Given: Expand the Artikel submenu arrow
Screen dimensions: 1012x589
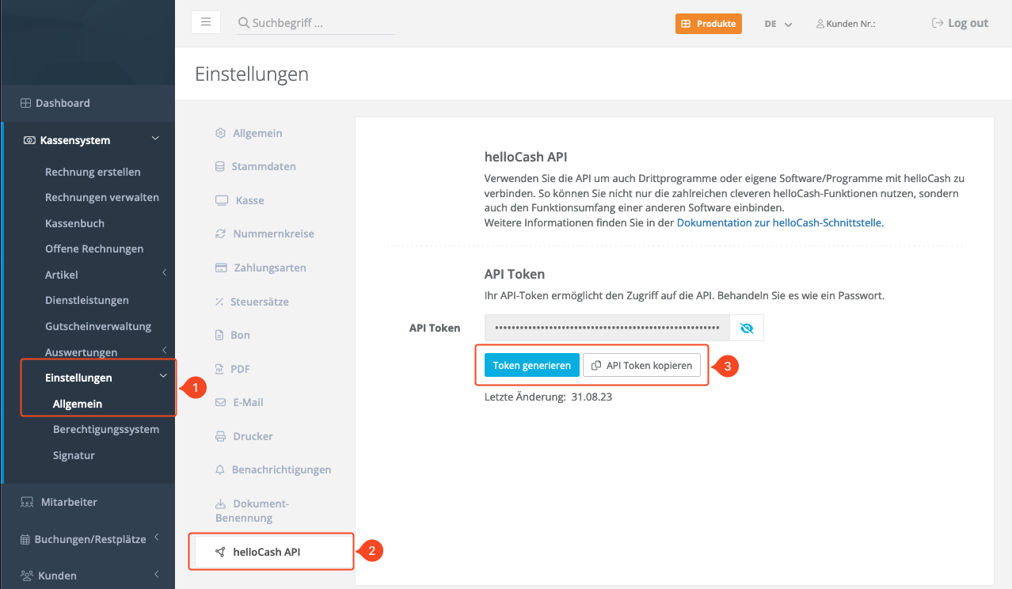Looking at the screenshot, I should tap(164, 273).
